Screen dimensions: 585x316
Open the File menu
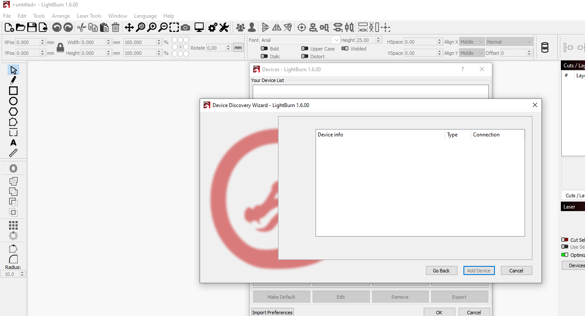point(7,16)
